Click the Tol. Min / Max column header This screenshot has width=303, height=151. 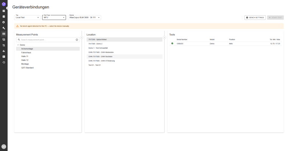pyautogui.click(x=275, y=40)
